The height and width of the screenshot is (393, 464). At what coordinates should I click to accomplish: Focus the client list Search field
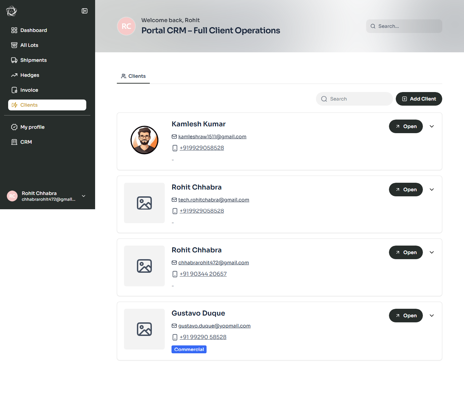click(354, 99)
